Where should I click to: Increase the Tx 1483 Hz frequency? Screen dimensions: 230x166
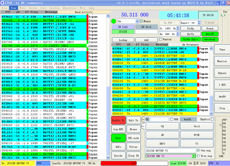(x=178, y=27)
